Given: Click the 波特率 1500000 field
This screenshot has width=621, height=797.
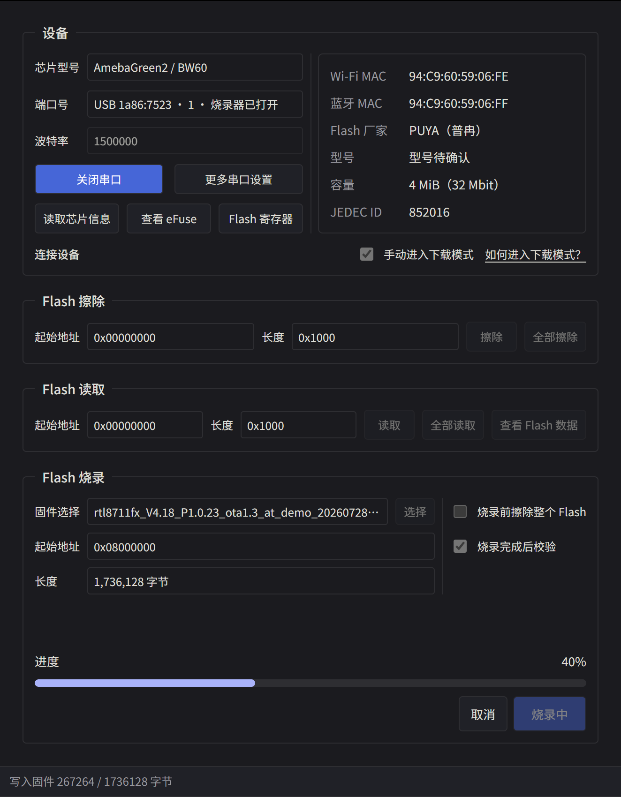Looking at the screenshot, I should point(195,141).
